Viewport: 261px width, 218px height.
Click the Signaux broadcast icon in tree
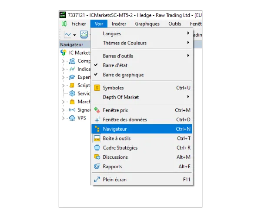(x=72, y=110)
